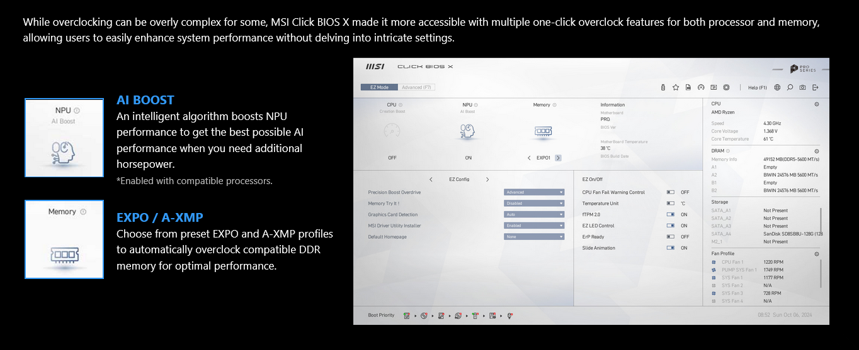Click the MSI logo in BIOS
859x350 pixels.
(x=375, y=67)
